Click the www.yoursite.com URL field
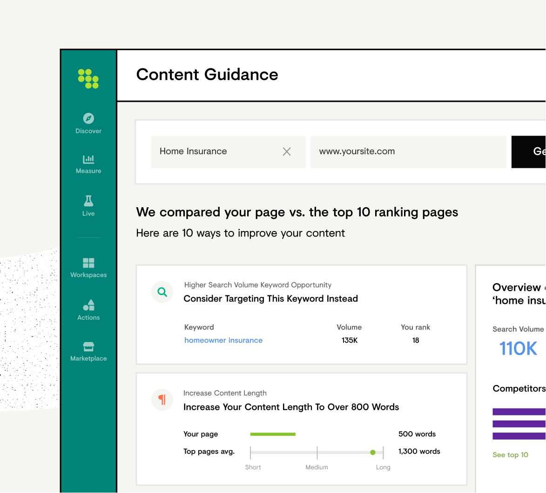The width and height of the screenshot is (546, 493). (x=408, y=151)
